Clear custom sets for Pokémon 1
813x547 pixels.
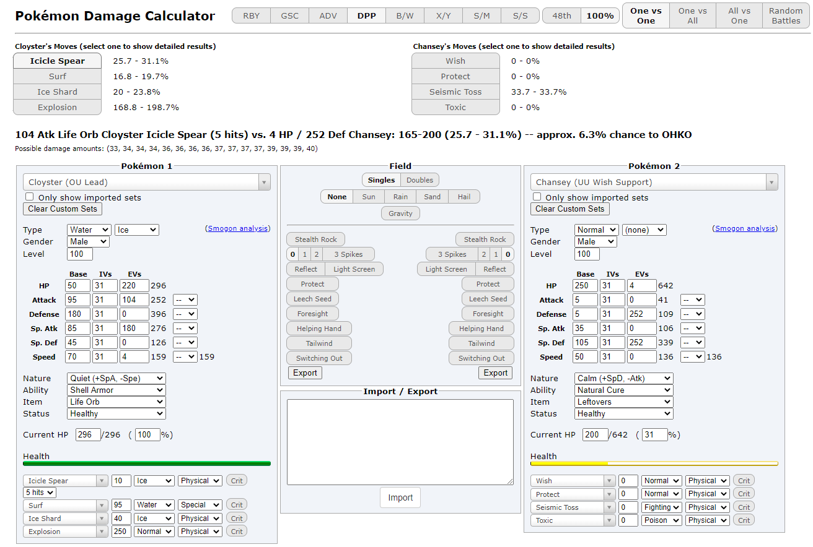63,209
